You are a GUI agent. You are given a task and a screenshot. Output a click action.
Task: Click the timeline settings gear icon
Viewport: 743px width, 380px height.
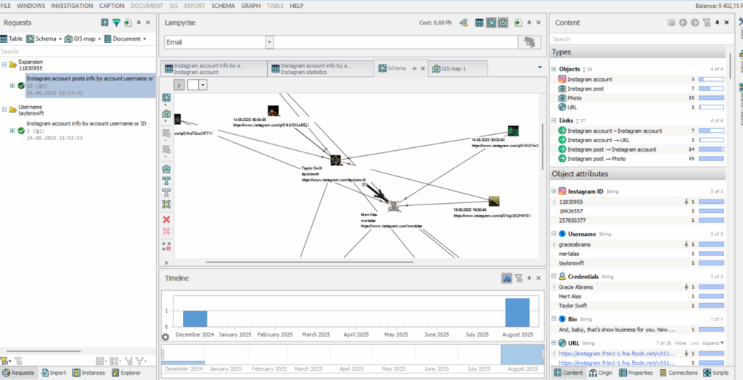[165, 337]
